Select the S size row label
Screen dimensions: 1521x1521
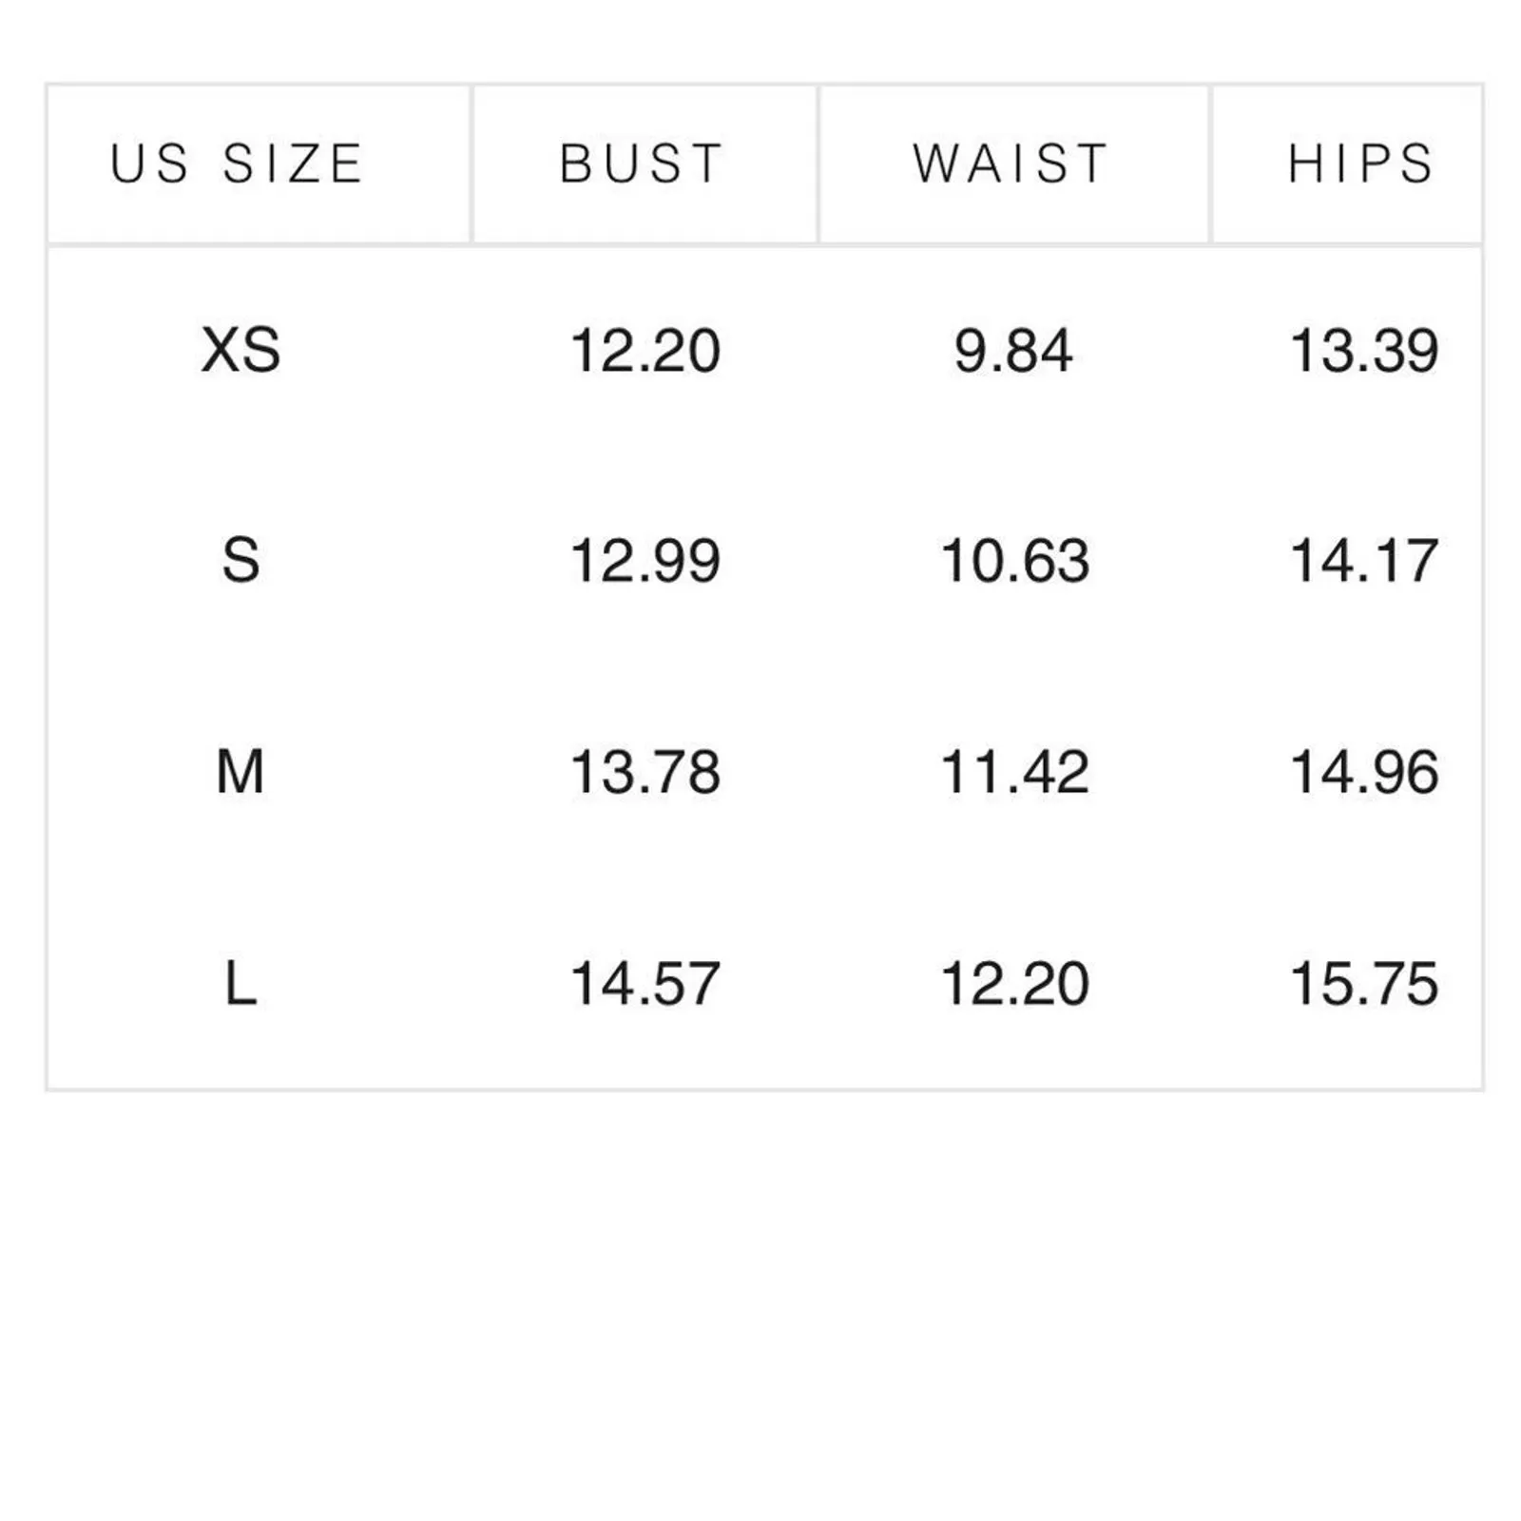[241, 560]
